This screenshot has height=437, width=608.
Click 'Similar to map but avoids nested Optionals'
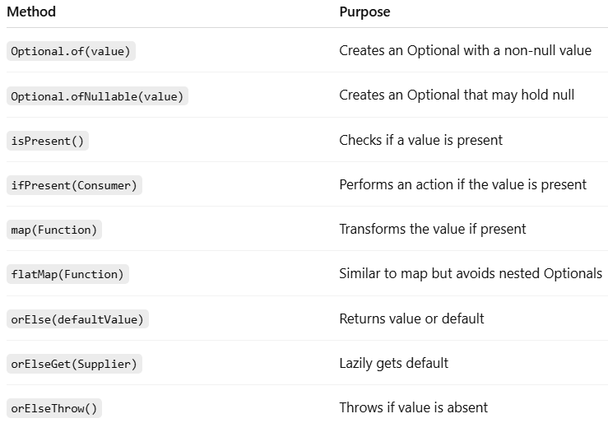(x=471, y=274)
